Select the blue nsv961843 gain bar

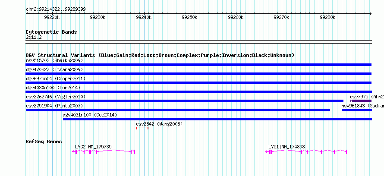pyautogui.click(x=357, y=110)
